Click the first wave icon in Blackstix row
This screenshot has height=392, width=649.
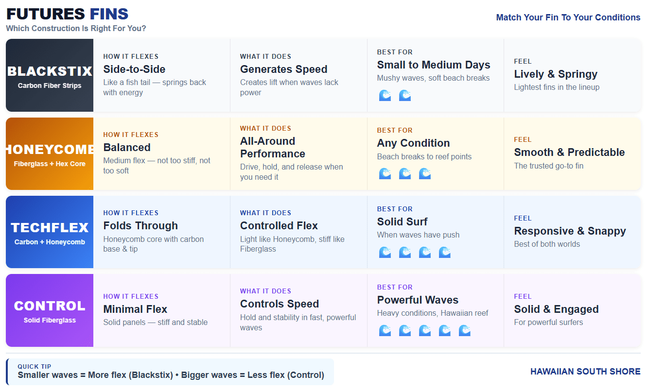coord(385,95)
